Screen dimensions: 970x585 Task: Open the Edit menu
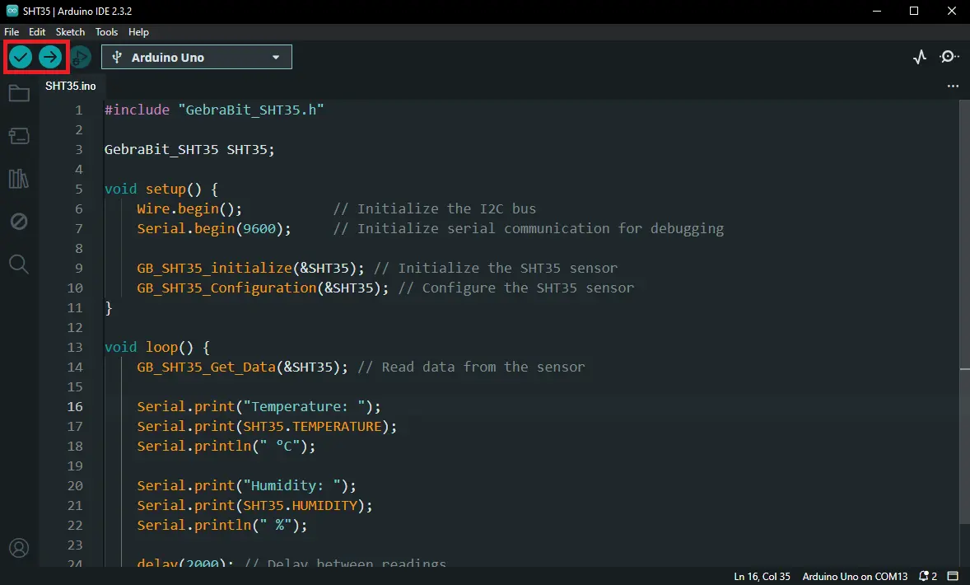(x=37, y=31)
